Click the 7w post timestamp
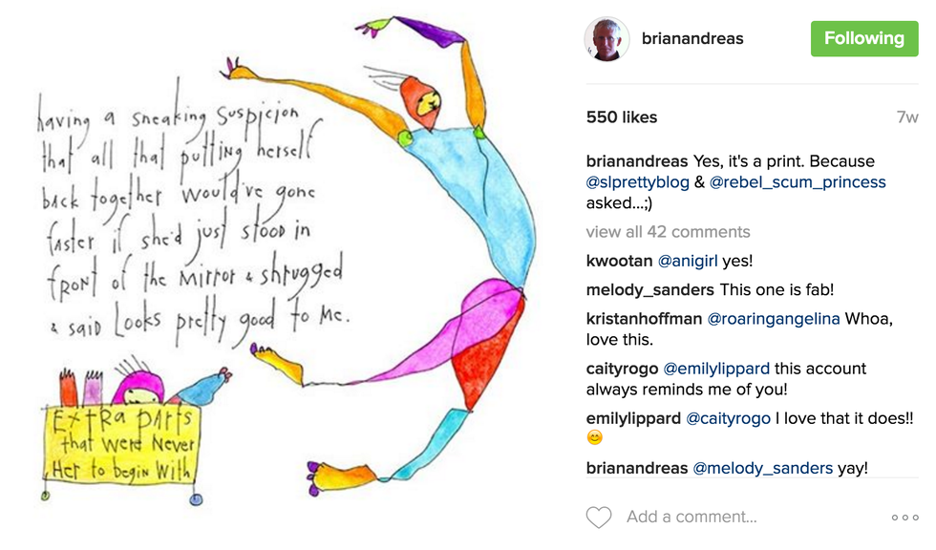Viewport: 936px width, 550px height. pos(907,117)
